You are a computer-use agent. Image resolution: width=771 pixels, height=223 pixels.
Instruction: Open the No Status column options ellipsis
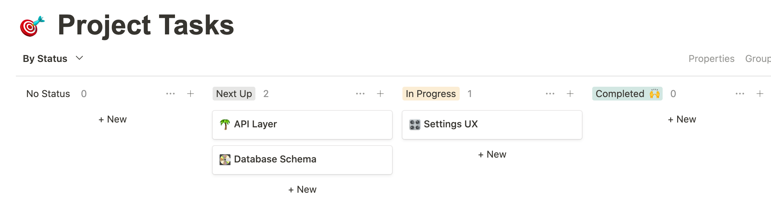tap(170, 94)
